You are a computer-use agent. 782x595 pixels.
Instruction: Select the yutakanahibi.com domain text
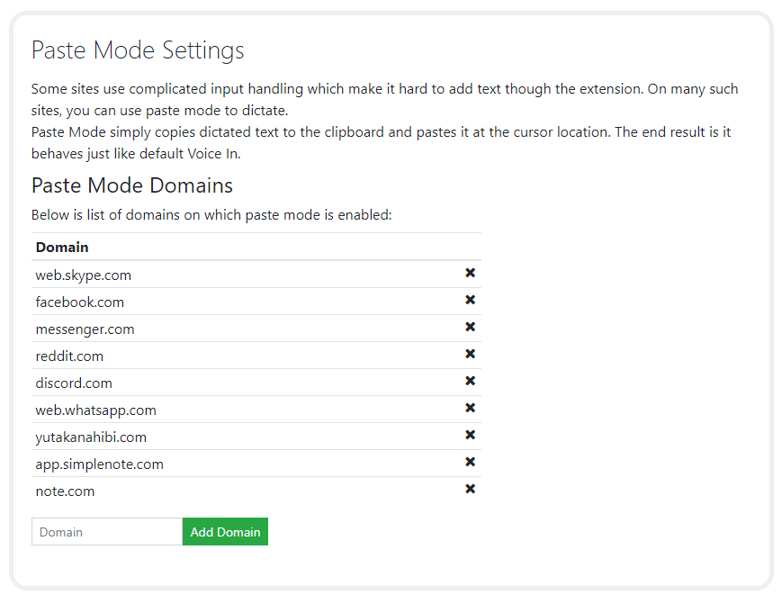pyautogui.click(x=91, y=437)
